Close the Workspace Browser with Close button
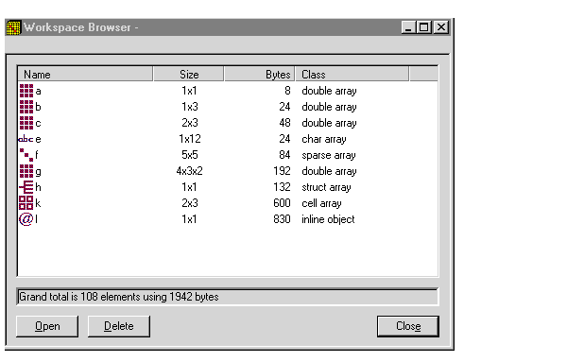Viewport: 567px width, 362px height. pyautogui.click(x=408, y=326)
